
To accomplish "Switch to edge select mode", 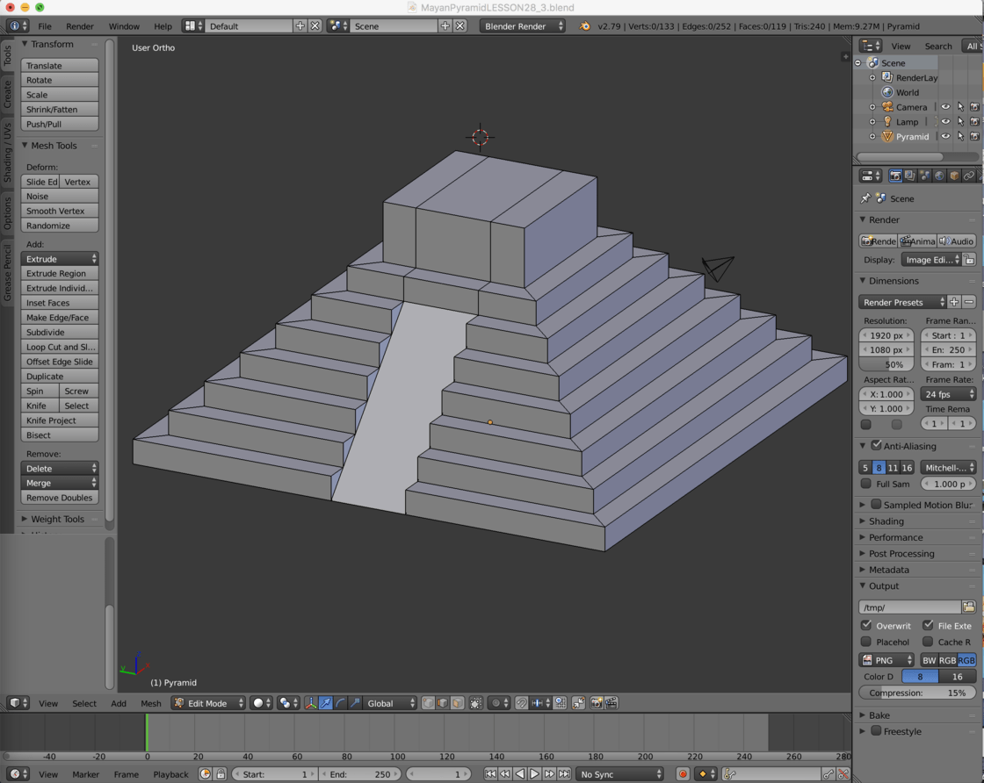I will 443,703.
